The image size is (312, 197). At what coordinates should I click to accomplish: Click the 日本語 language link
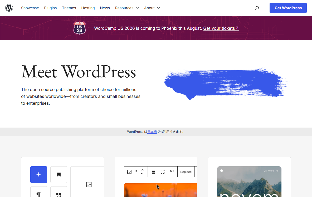pos(152,132)
